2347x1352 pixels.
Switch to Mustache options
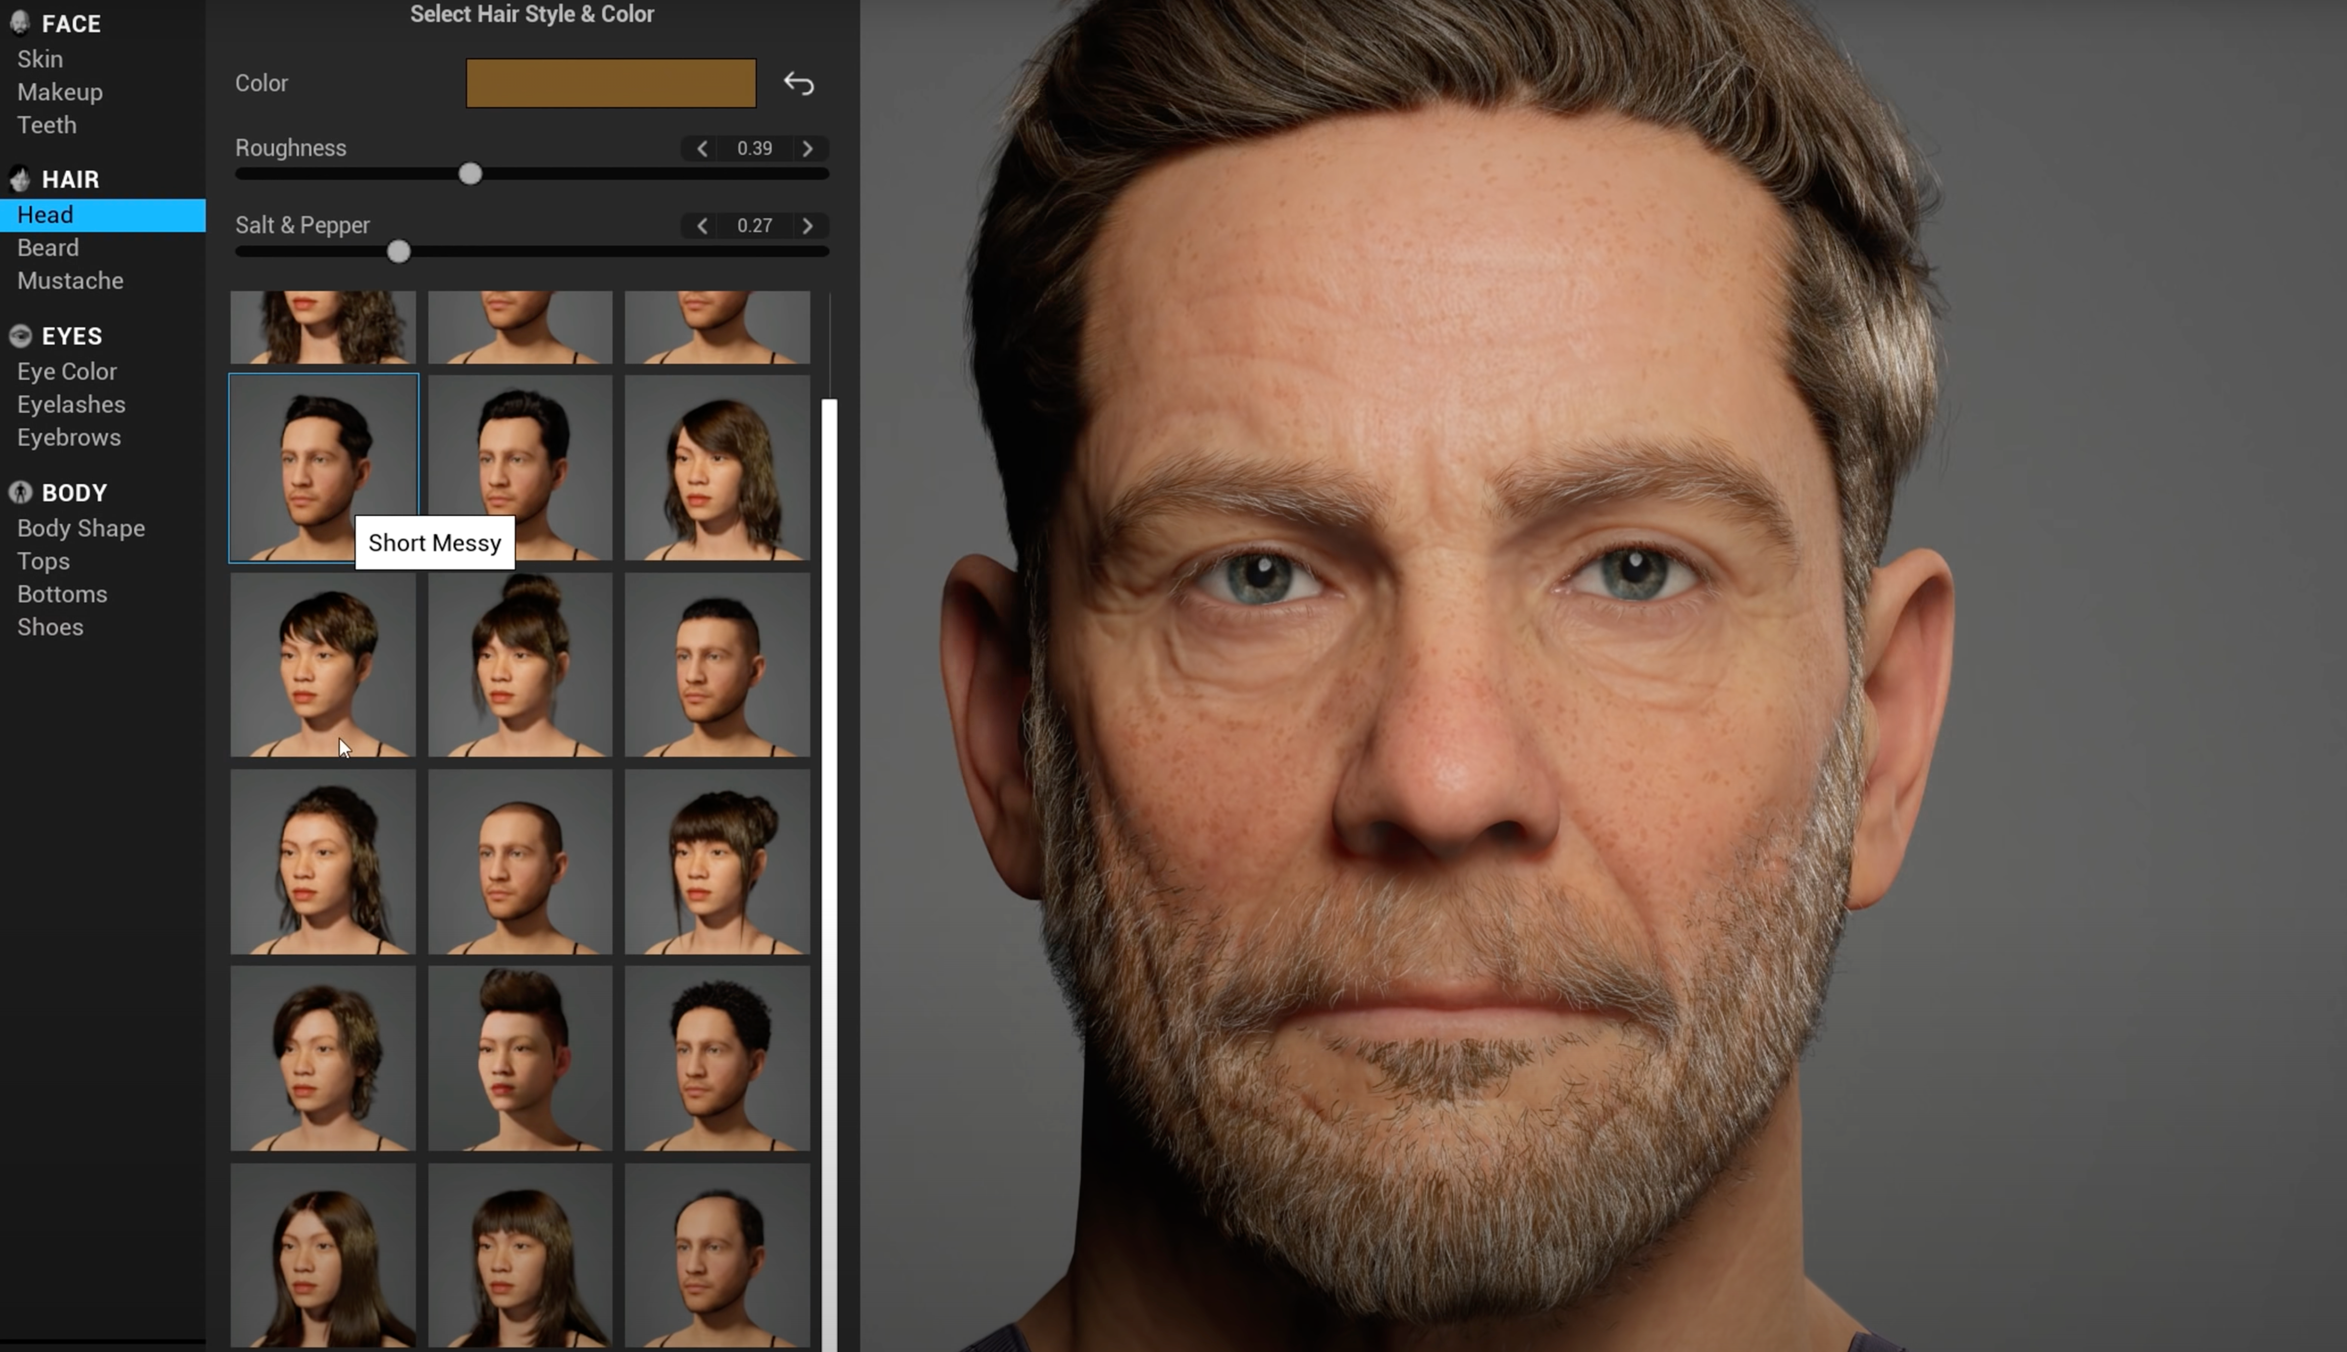(x=70, y=281)
